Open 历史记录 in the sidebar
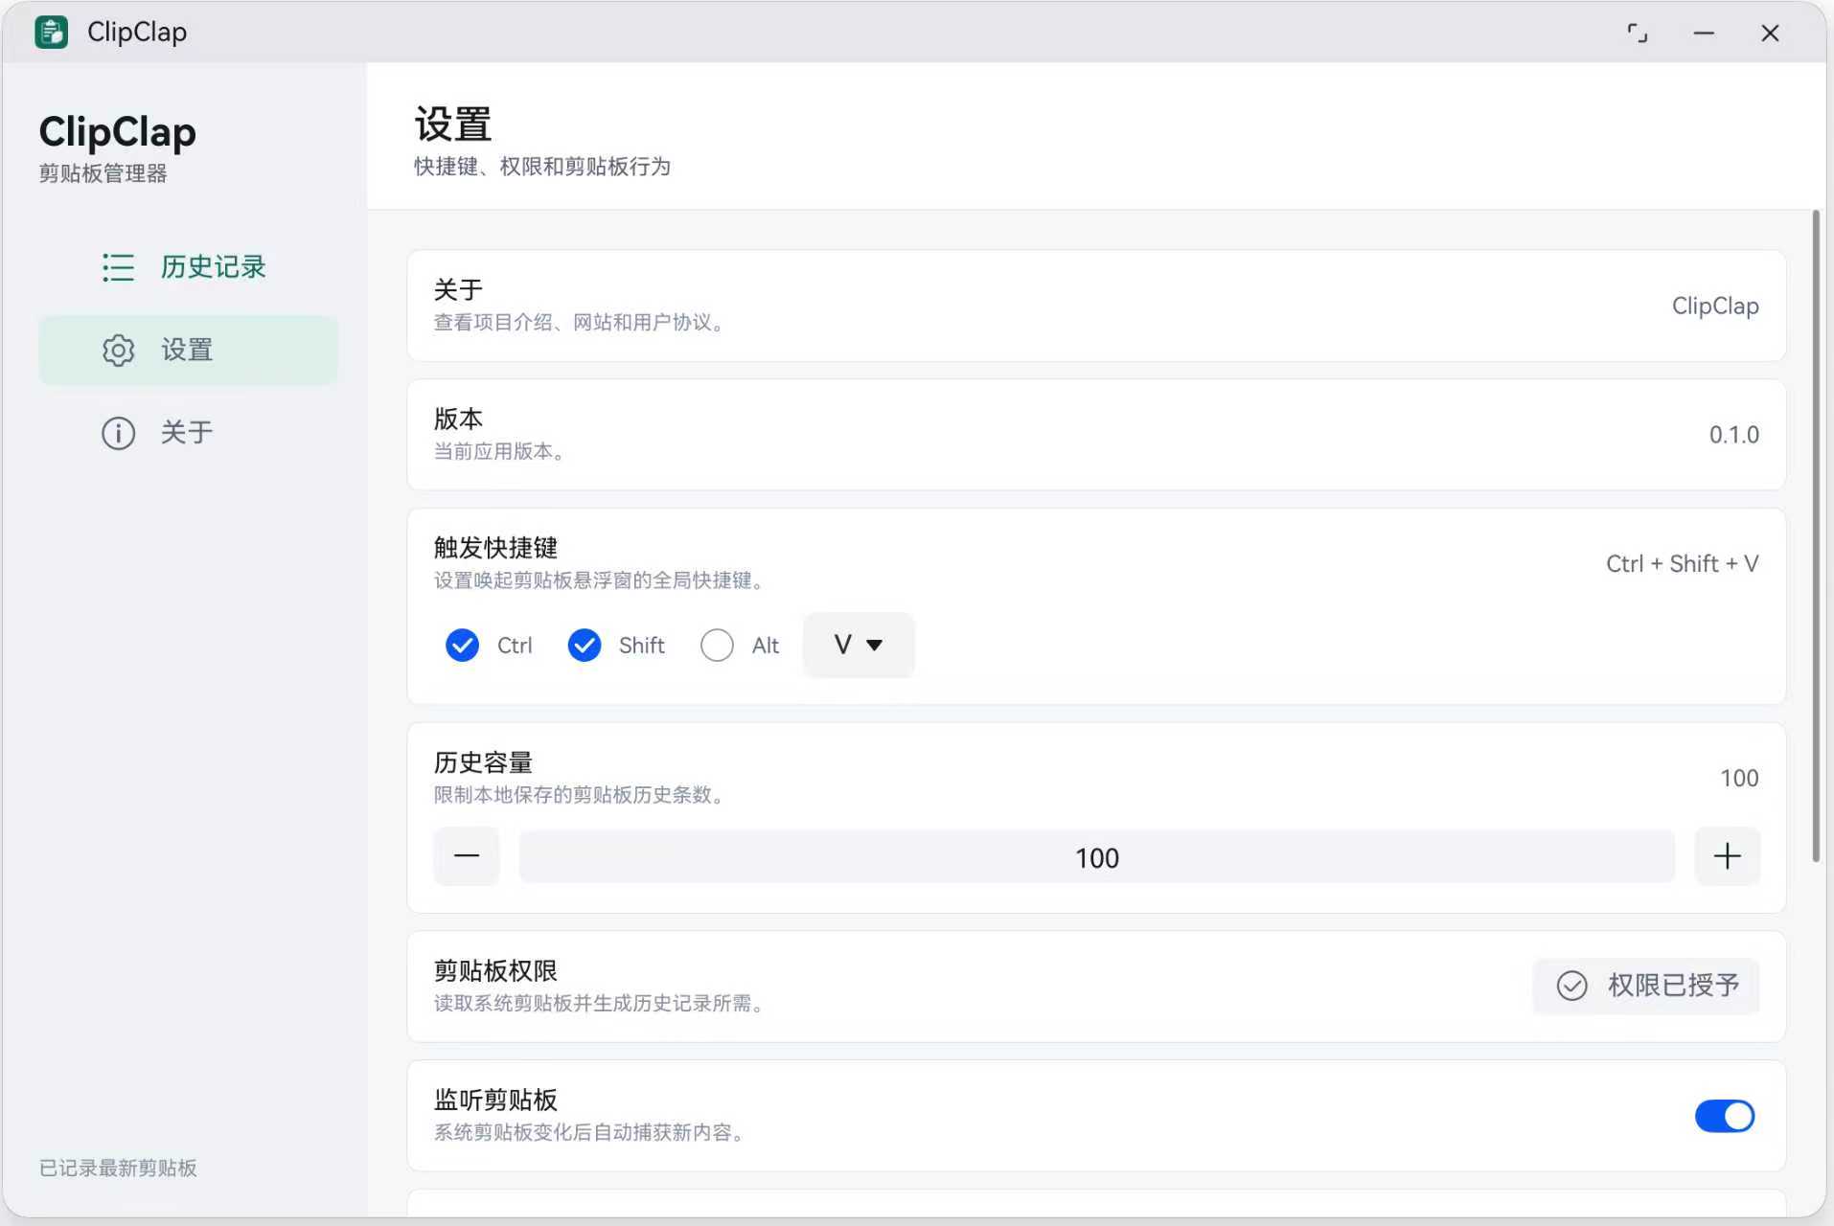 [x=188, y=267]
